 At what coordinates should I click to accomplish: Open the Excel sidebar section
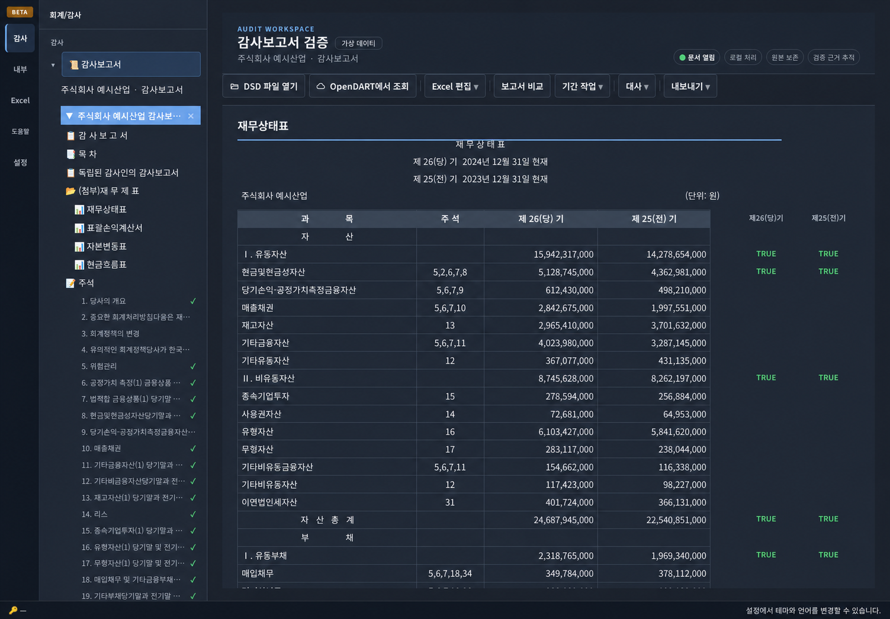pyautogui.click(x=20, y=101)
